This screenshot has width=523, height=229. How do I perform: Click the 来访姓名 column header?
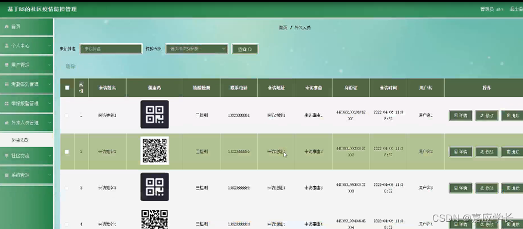click(x=107, y=88)
